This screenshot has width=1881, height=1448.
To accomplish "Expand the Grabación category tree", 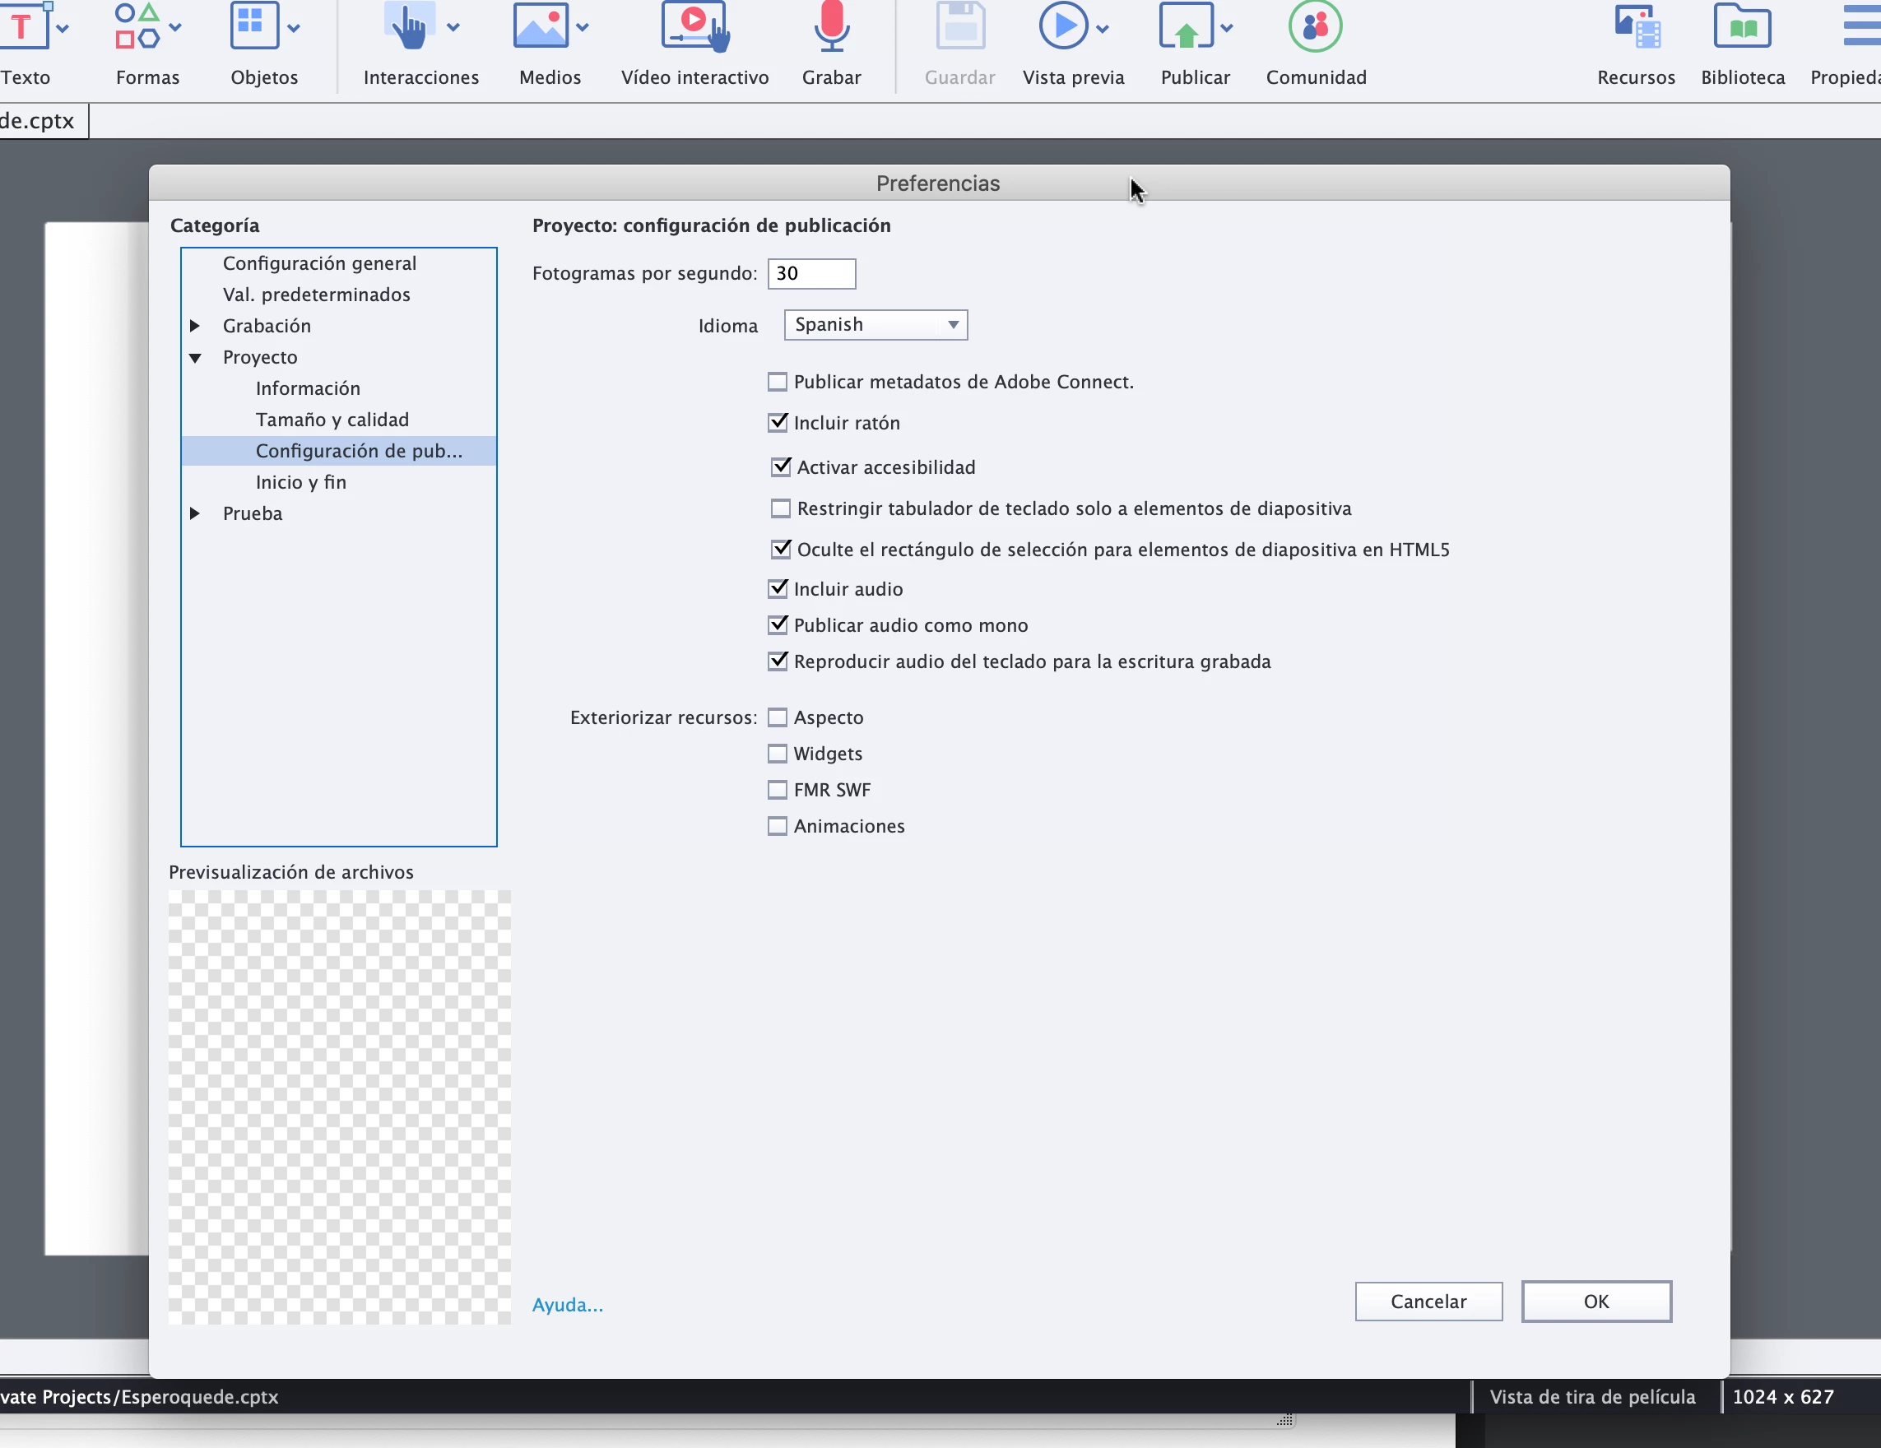I will [196, 326].
